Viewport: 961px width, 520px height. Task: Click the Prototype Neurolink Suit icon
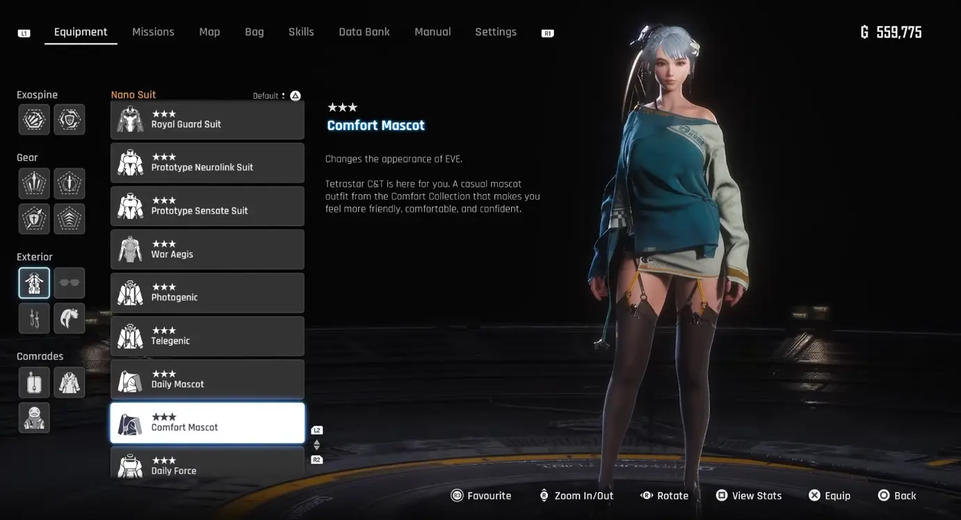(130, 163)
